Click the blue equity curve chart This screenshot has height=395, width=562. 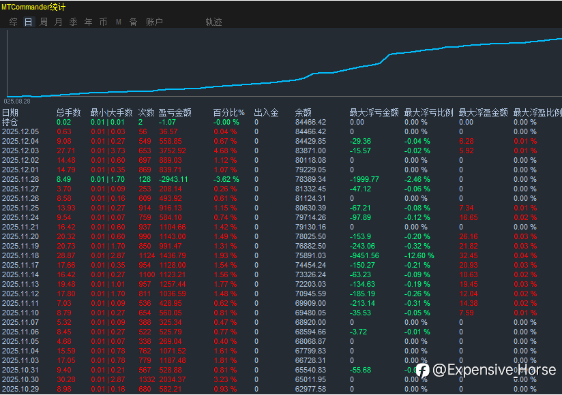(x=284, y=67)
